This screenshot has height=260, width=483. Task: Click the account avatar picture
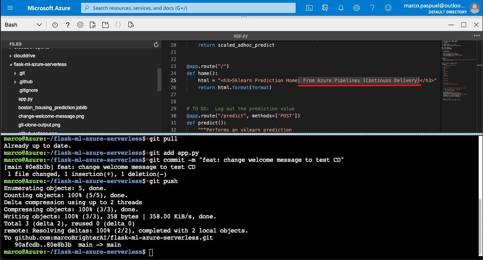(x=475, y=8)
